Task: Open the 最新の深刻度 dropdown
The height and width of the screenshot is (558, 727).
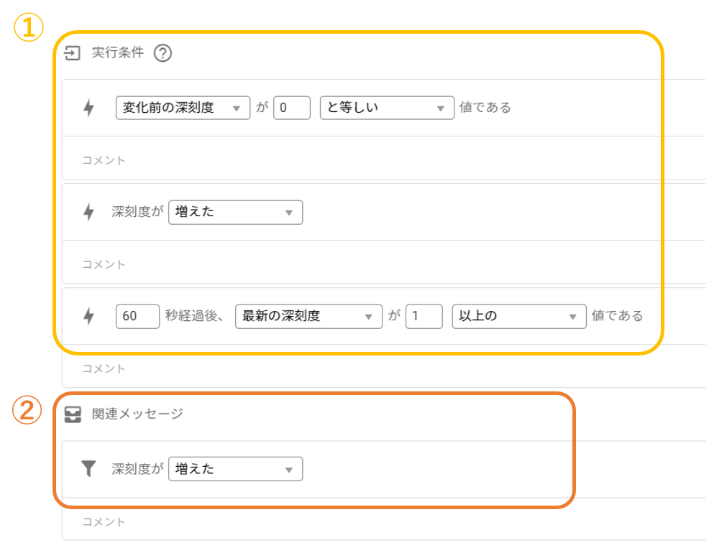Action: coord(308,316)
